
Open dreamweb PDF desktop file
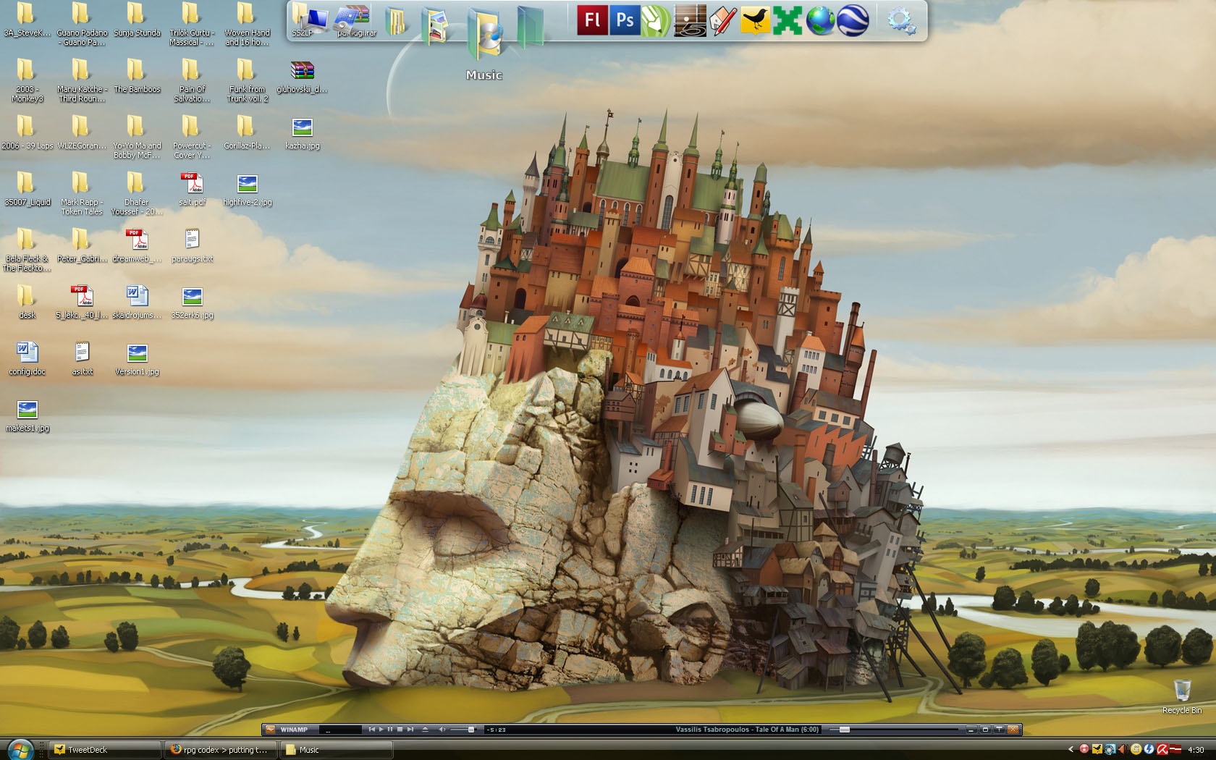(x=137, y=246)
